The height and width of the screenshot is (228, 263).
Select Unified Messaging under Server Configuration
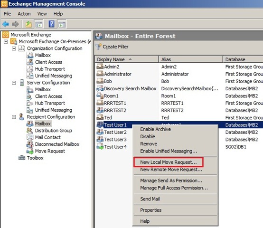54,110
